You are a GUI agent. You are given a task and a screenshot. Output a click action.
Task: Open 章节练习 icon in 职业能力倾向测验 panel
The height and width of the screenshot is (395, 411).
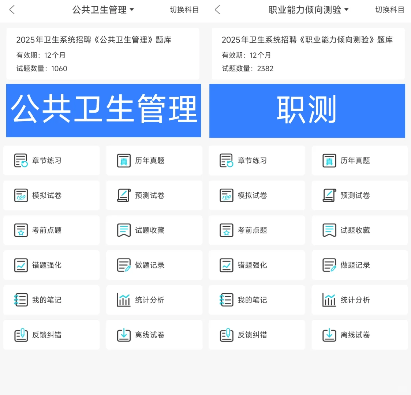pos(227,160)
